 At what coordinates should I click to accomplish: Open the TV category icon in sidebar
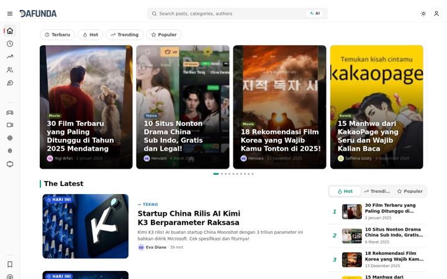click(x=10, y=164)
